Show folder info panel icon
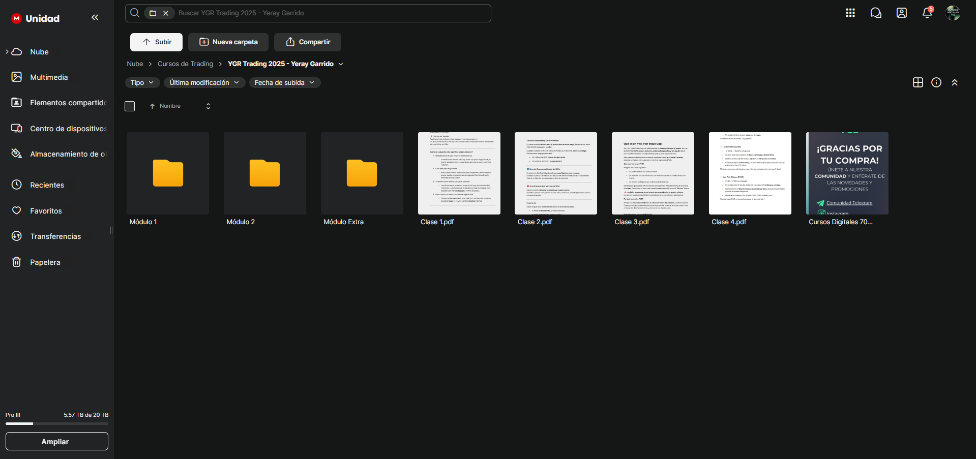Image resolution: width=976 pixels, height=459 pixels. (x=936, y=82)
